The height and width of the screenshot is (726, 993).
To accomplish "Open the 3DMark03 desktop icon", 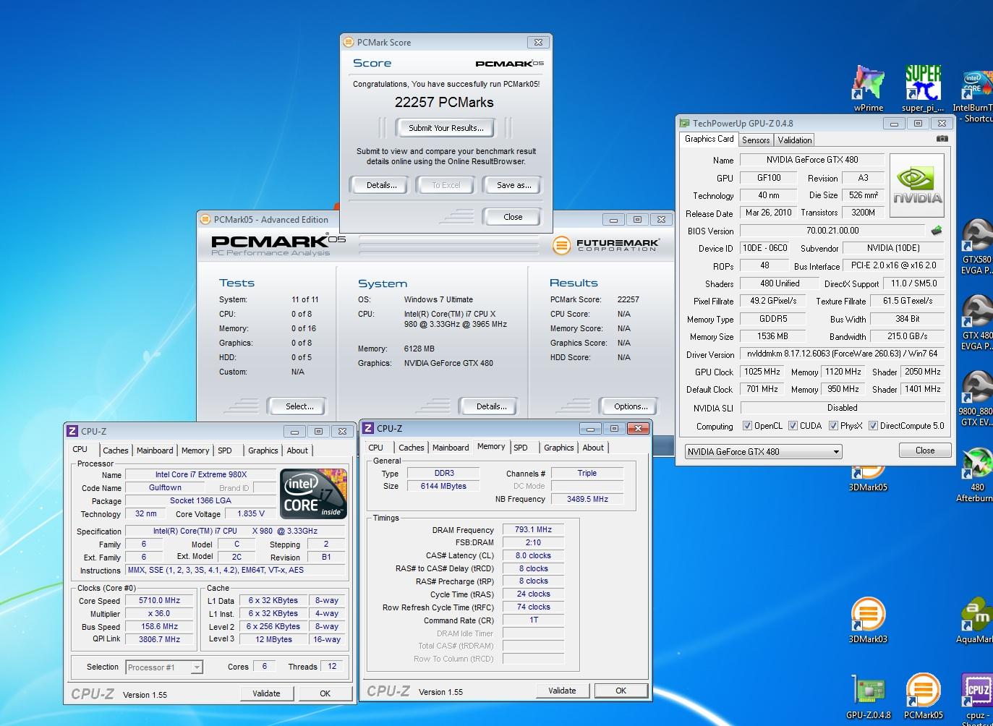I will pos(868,620).
